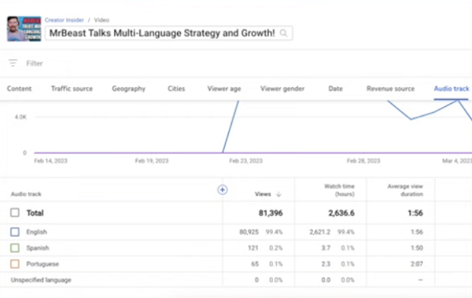Switch to the Geography tab
The width and height of the screenshot is (472, 298).
[x=128, y=89]
